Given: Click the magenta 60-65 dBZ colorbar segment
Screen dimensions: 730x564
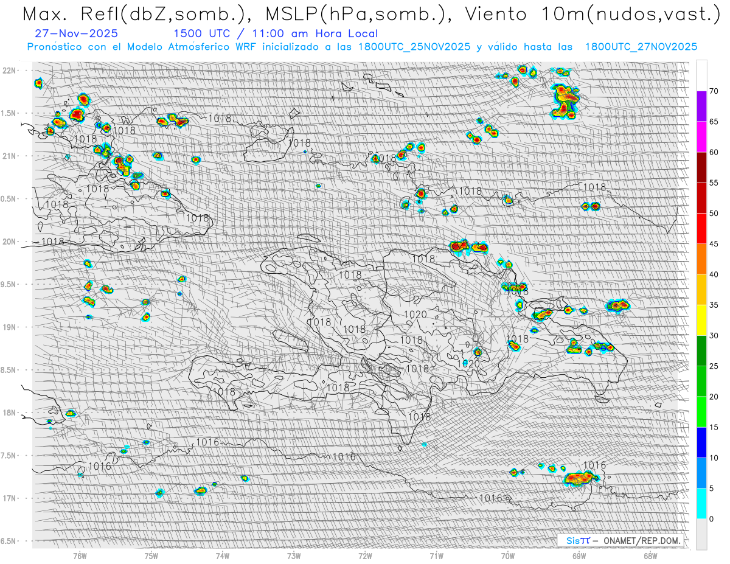Looking at the screenshot, I should [702, 137].
